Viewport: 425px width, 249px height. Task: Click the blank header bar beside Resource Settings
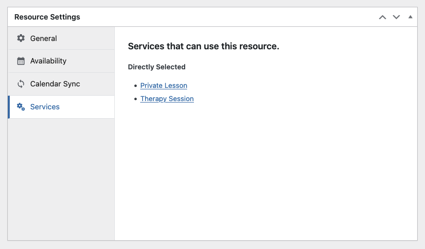(x=228, y=17)
